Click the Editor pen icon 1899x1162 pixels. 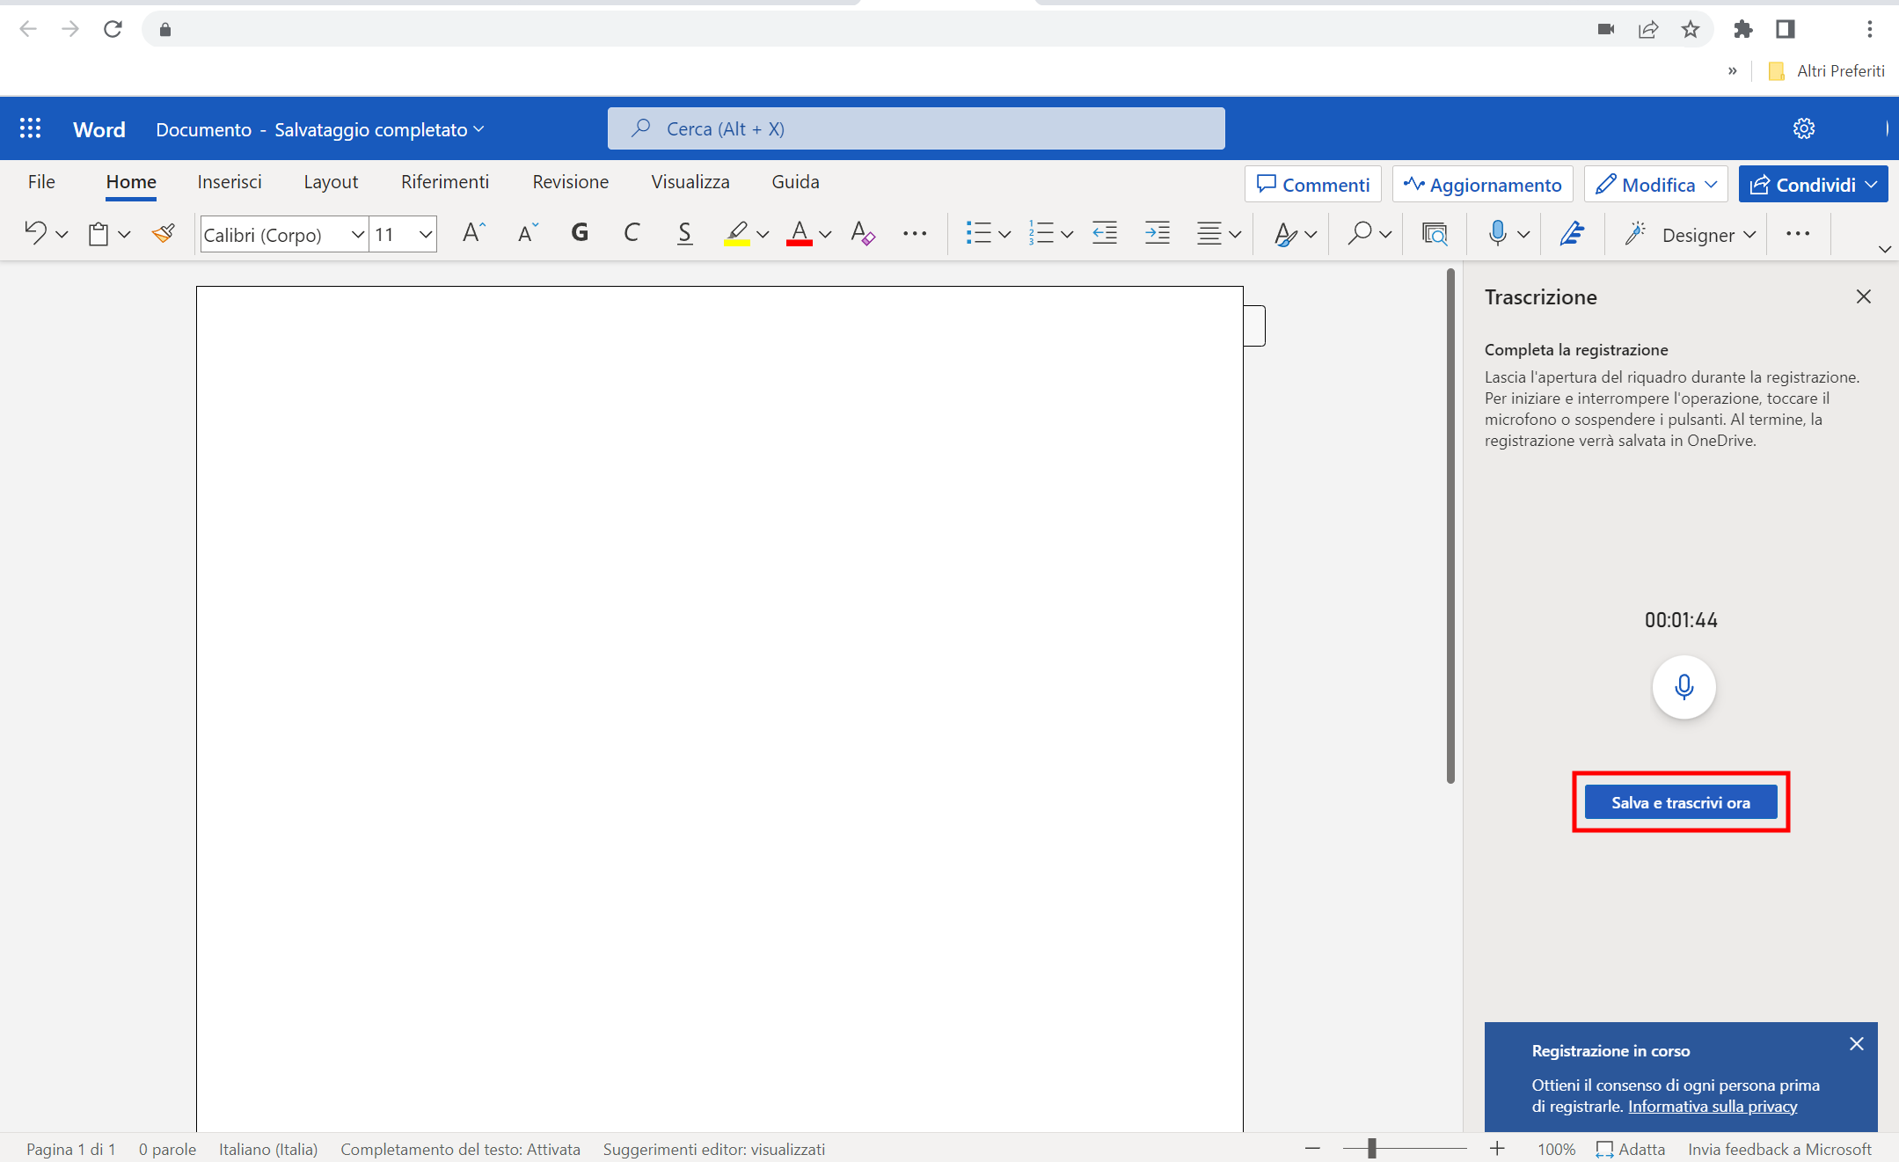click(x=1572, y=233)
